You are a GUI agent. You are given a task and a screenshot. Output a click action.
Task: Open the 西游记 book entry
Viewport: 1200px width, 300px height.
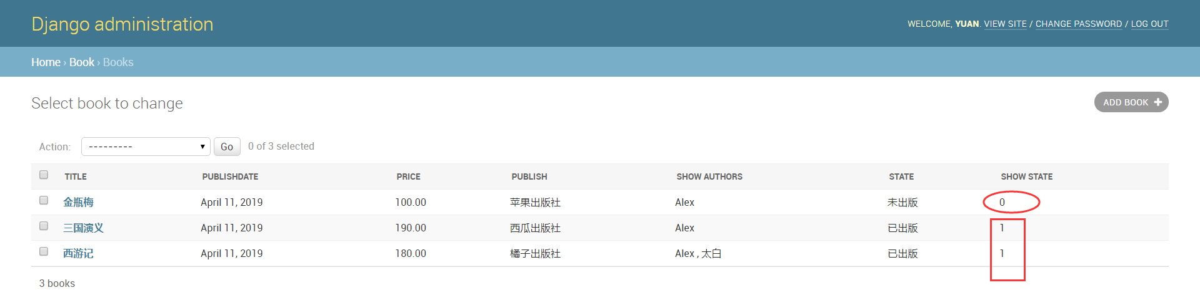78,253
